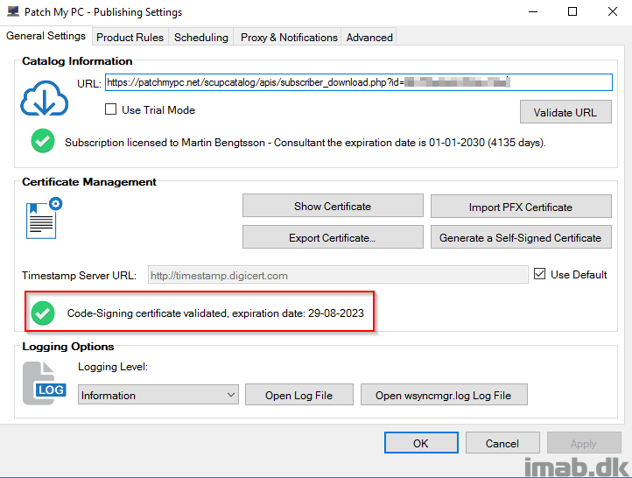The width and height of the screenshot is (632, 478).
Task: Close the Publishing Settings window
Action: [613, 11]
